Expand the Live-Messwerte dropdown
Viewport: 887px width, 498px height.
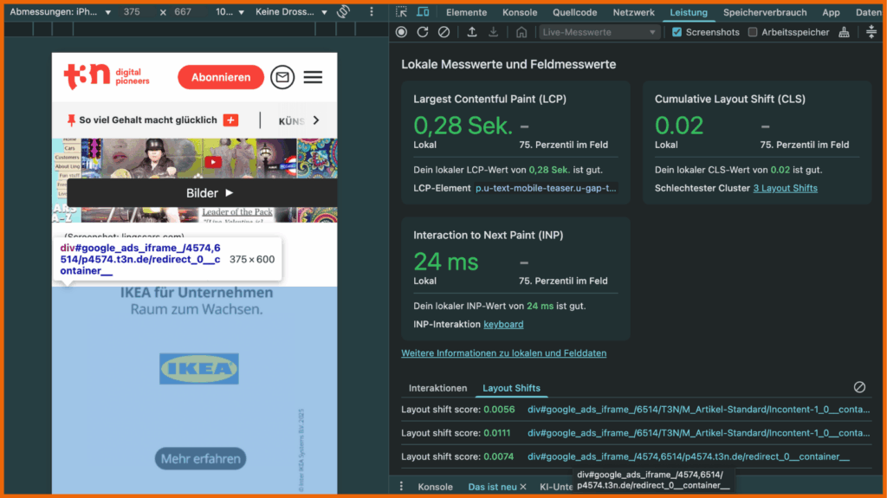pyautogui.click(x=599, y=32)
